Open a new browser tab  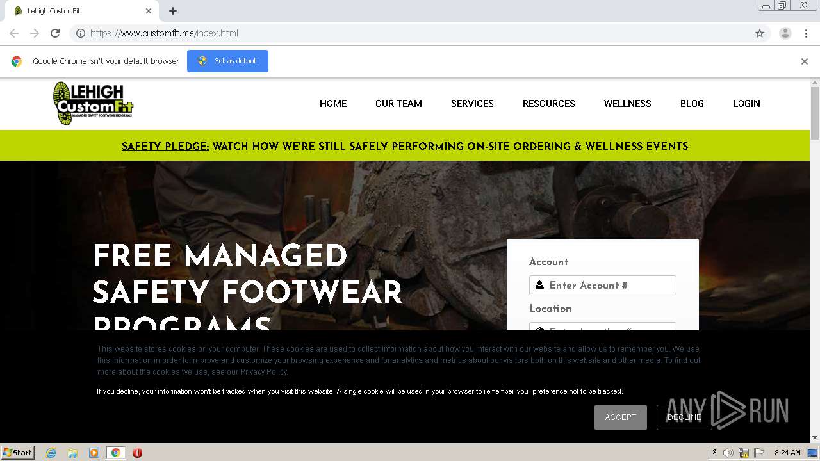pyautogui.click(x=173, y=11)
